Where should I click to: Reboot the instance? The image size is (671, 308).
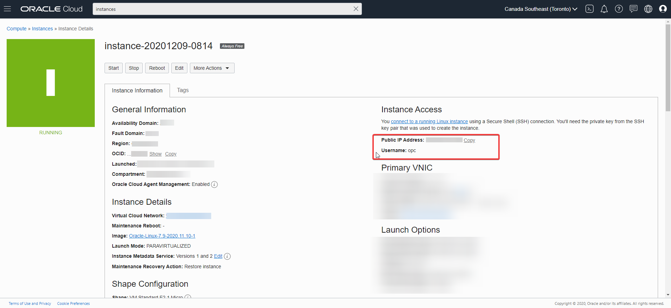pos(157,68)
